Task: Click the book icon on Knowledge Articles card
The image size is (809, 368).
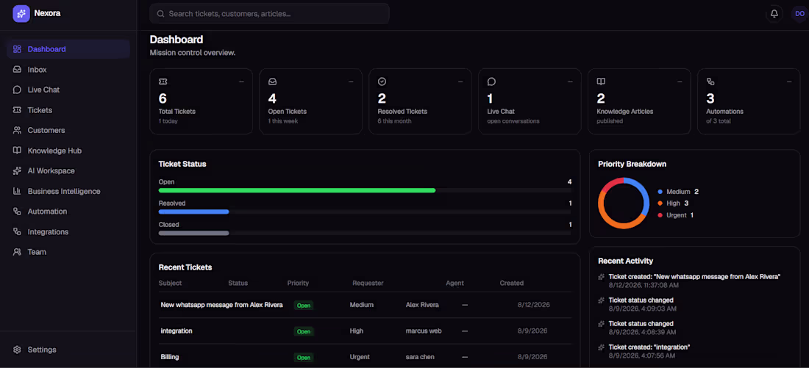Action: [601, 82]
